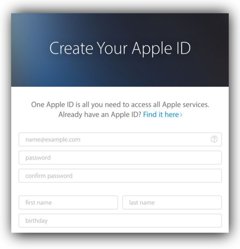Click the confirm password placeholder label
Image resolution: width=240 pixels, height=249 pixels.
click(x=49, y=176)
